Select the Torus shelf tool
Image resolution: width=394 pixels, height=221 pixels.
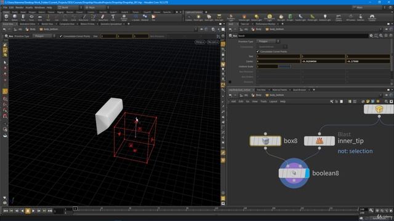coord(31,17)
